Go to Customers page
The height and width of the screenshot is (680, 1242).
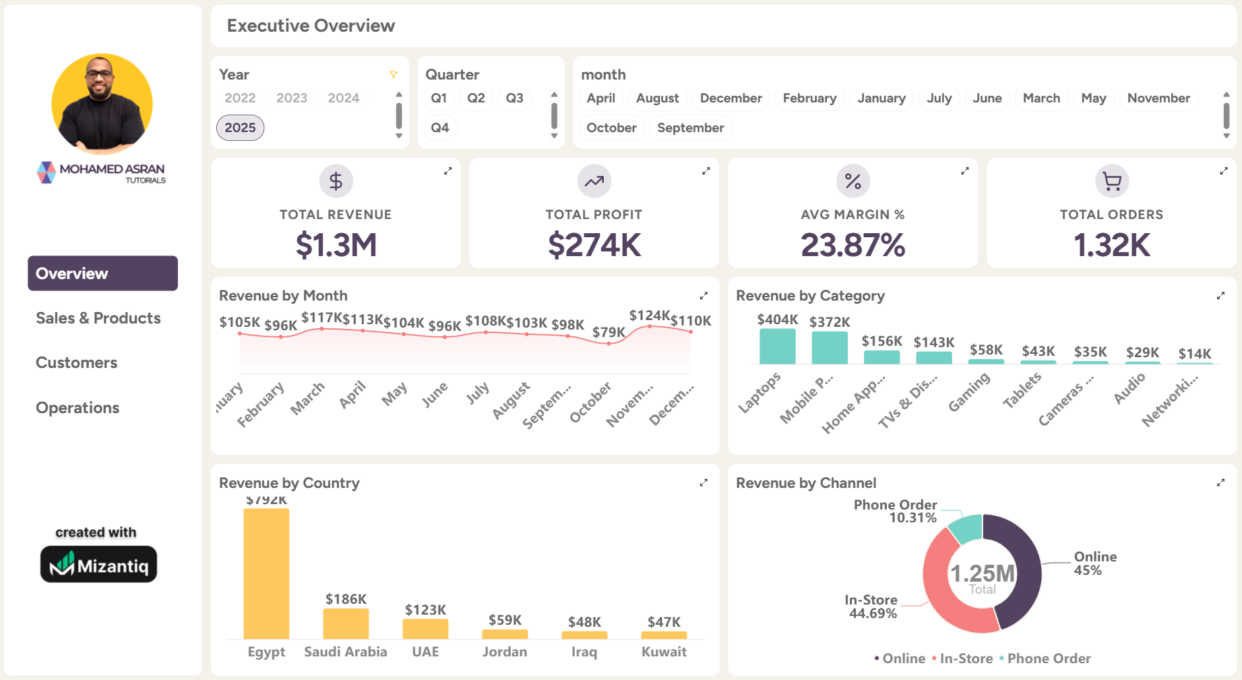point(77,363)
